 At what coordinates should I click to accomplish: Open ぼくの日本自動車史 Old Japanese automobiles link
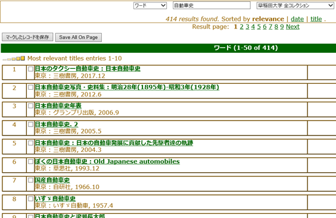pyautogui.click(x=107, y=162)
